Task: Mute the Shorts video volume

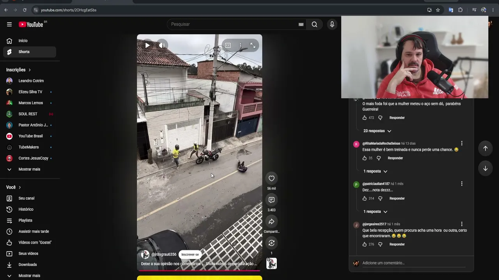Action: tap(162, 45)
